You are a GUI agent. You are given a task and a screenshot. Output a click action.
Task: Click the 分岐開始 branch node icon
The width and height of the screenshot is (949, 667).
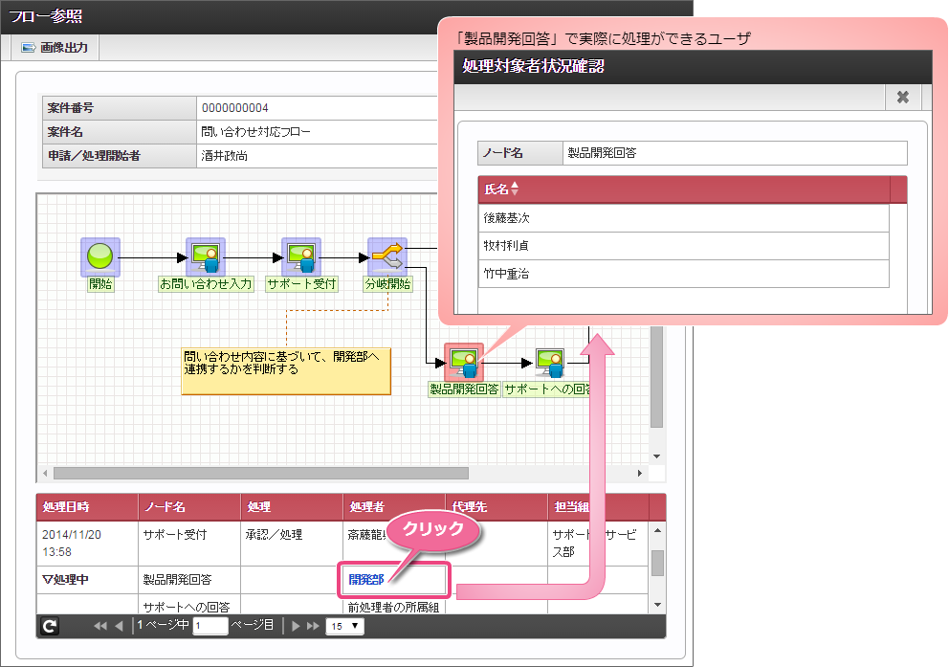click(387, 256)
